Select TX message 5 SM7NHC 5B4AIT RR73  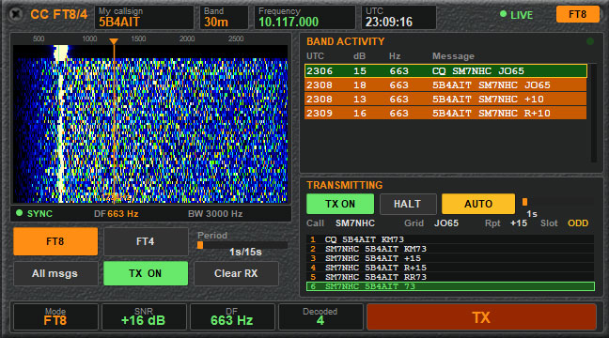pos(450,277)
